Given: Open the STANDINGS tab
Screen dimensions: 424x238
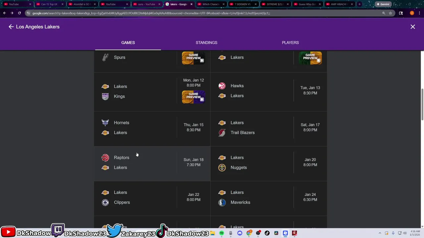Looking at the screenshot, I should click(x=206, y=43).
